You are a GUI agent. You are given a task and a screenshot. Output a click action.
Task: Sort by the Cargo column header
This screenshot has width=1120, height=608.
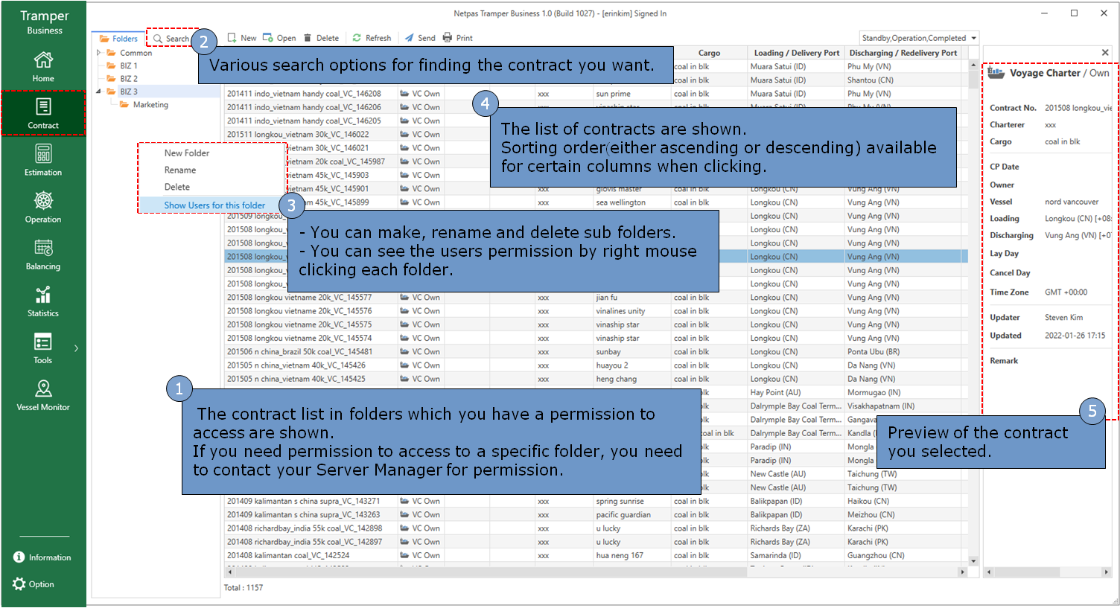(709, 53)
